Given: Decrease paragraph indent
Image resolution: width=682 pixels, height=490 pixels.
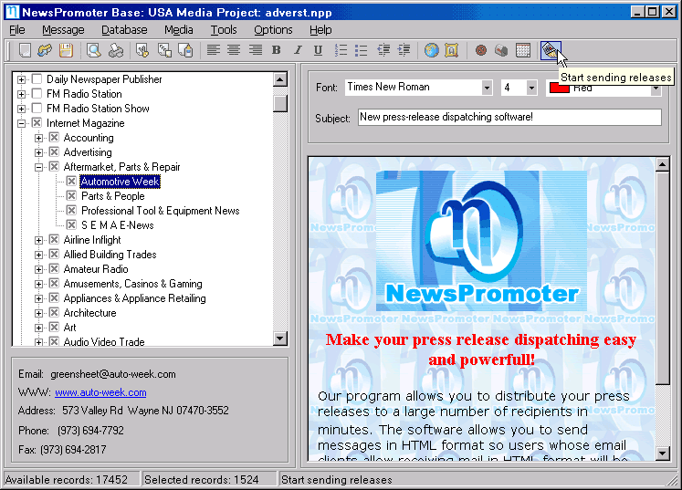Looking at the screenshot, I should click(383, 50).
